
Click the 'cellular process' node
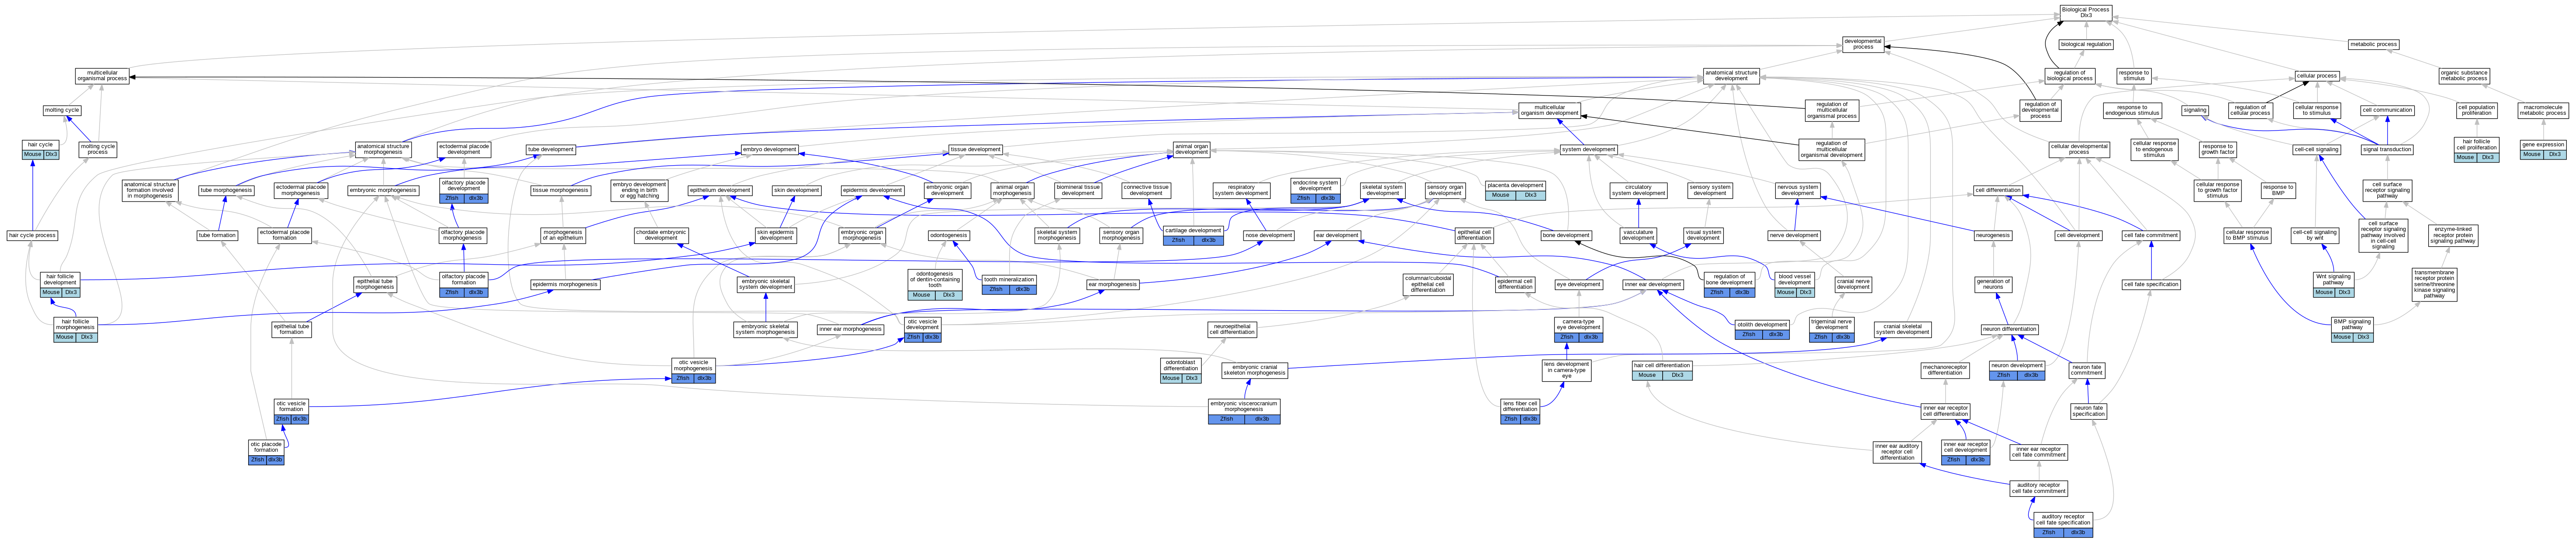2316,75
